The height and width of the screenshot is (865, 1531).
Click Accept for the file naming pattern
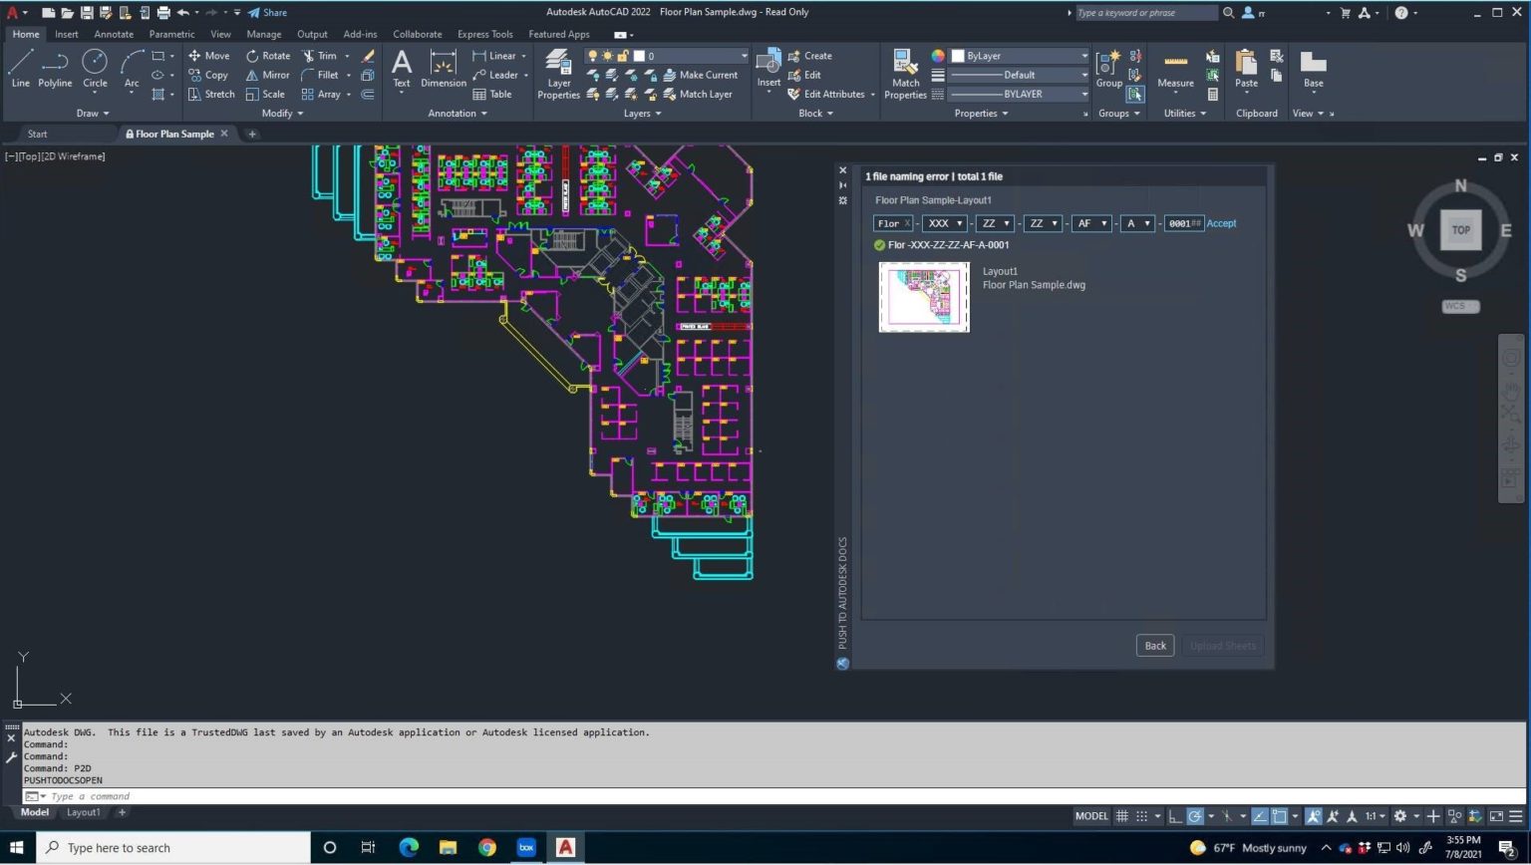[x=1221, y=223]
